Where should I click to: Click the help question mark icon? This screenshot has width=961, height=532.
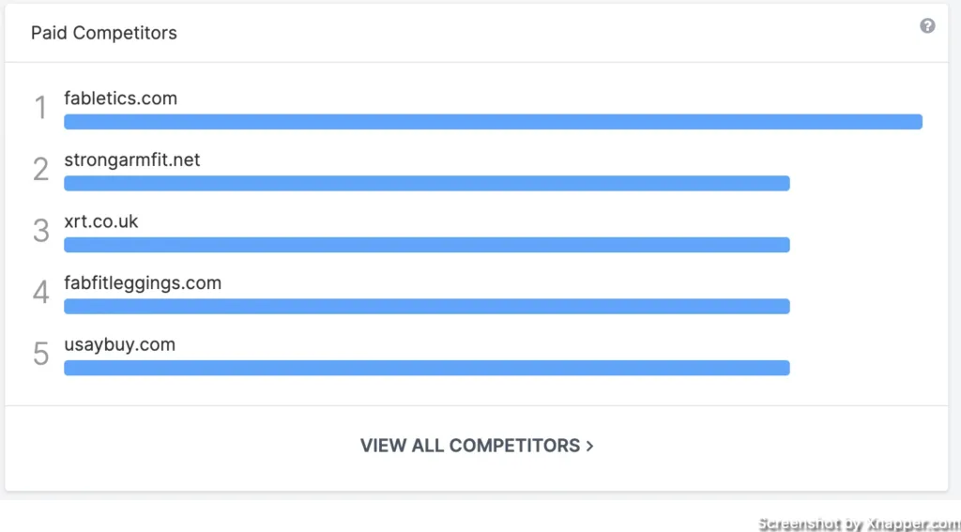point(927,25)
